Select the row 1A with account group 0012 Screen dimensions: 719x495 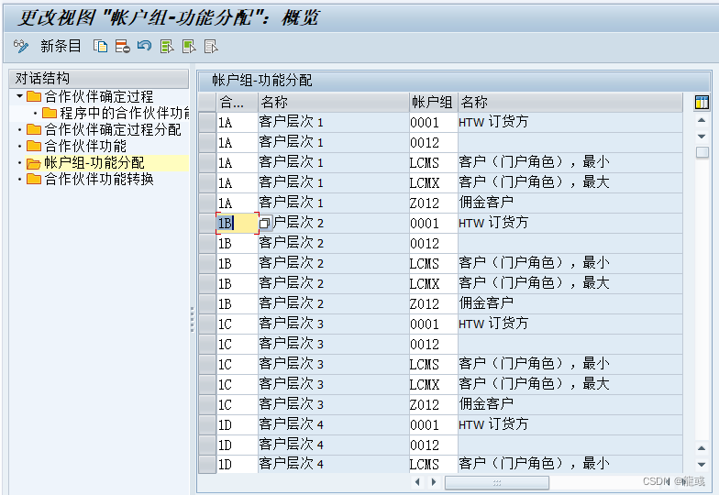coord(207,143)
